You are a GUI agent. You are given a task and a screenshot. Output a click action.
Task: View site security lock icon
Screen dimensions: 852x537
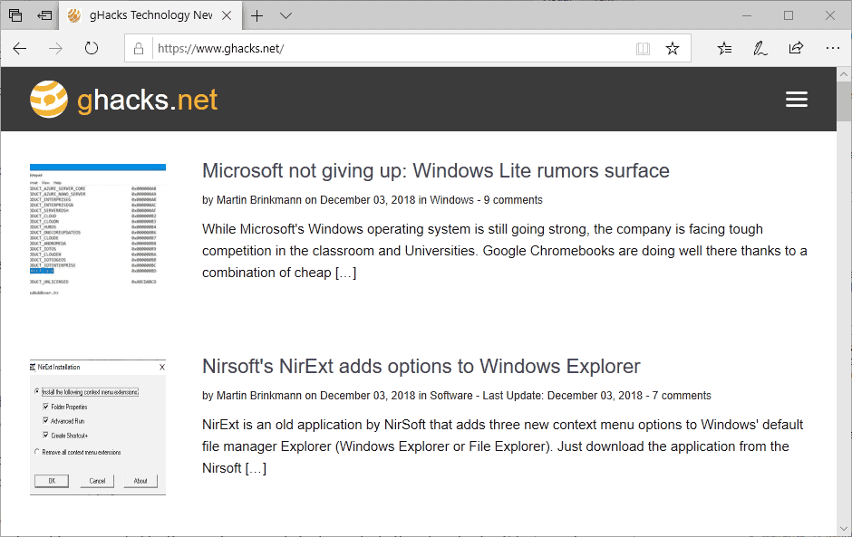pyautogui.click(x=139, y=48)
